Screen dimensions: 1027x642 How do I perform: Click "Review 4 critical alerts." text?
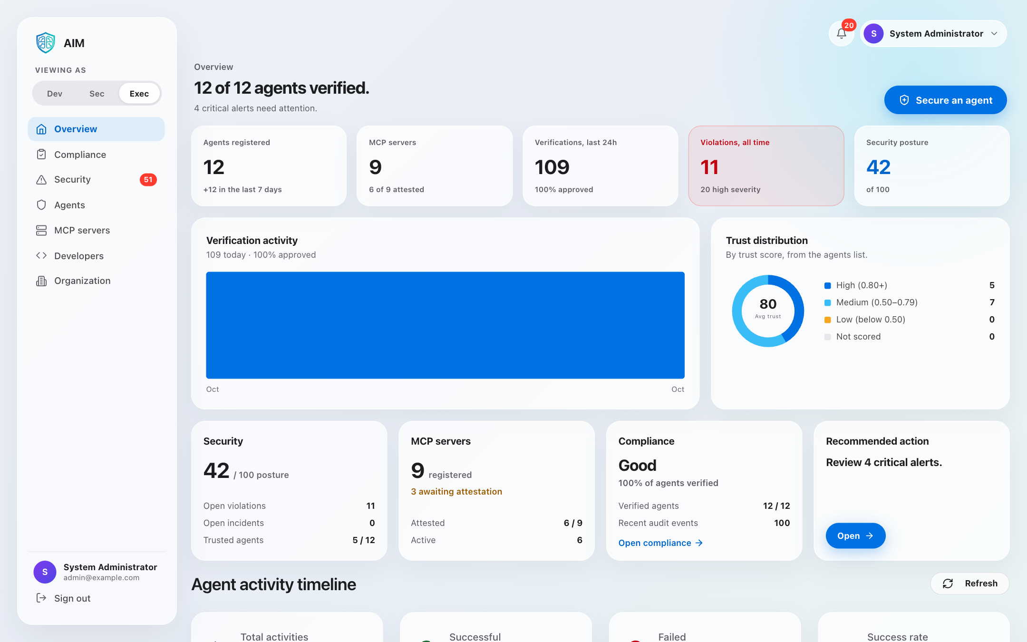pyautogui.click(x=884, y=462)
